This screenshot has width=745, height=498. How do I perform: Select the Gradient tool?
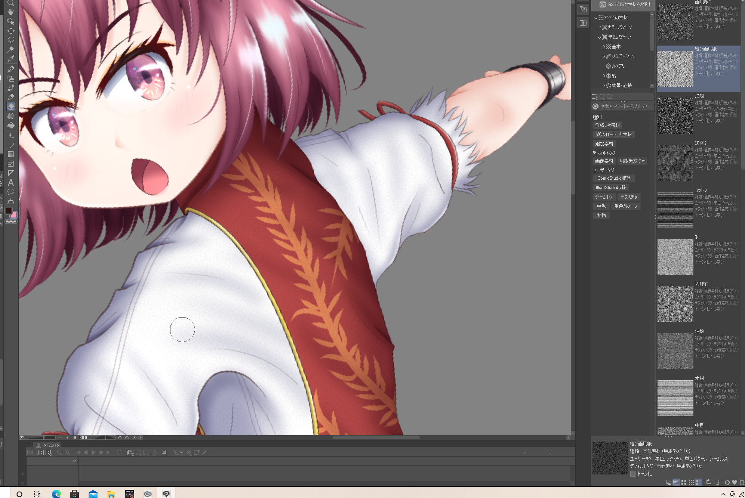(11, 154)
